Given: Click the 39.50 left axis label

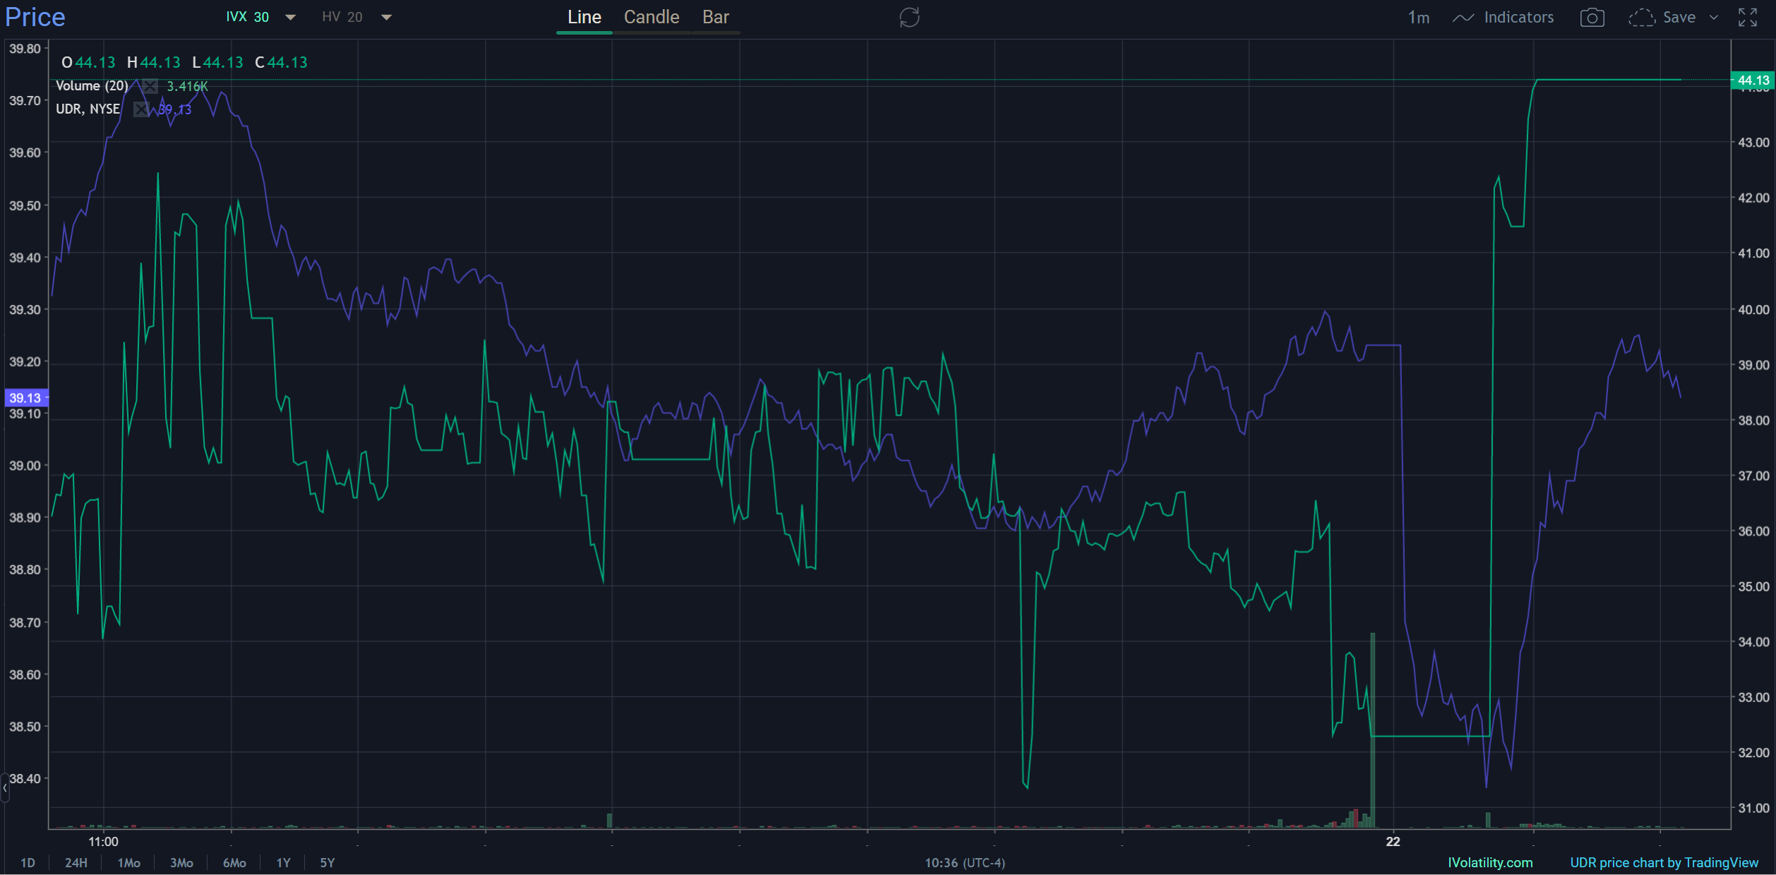Looking at the screenshot, I should (x=25, y=206).
